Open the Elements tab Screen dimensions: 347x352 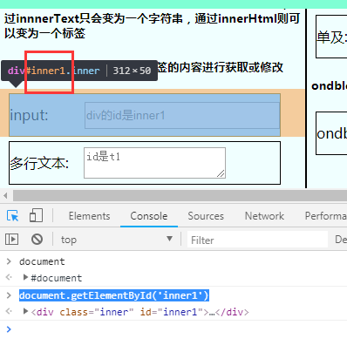pyautogui.click(x=89, y=216)
